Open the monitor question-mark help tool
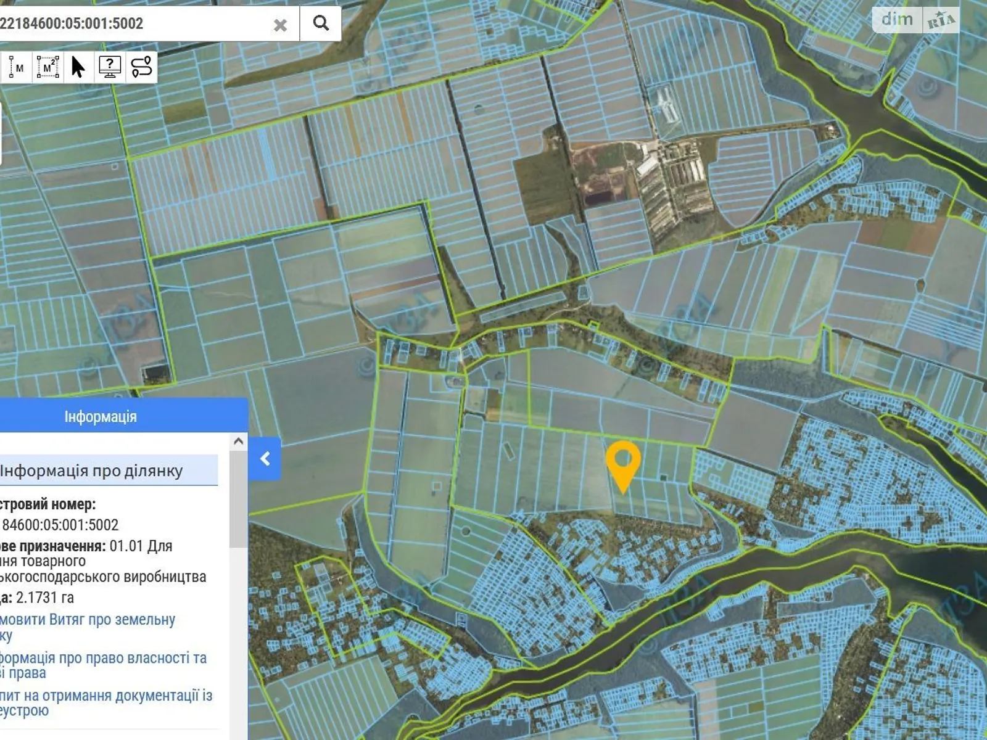Image resolution: width=987 pixels, height=740 pixels. point(110,67)
